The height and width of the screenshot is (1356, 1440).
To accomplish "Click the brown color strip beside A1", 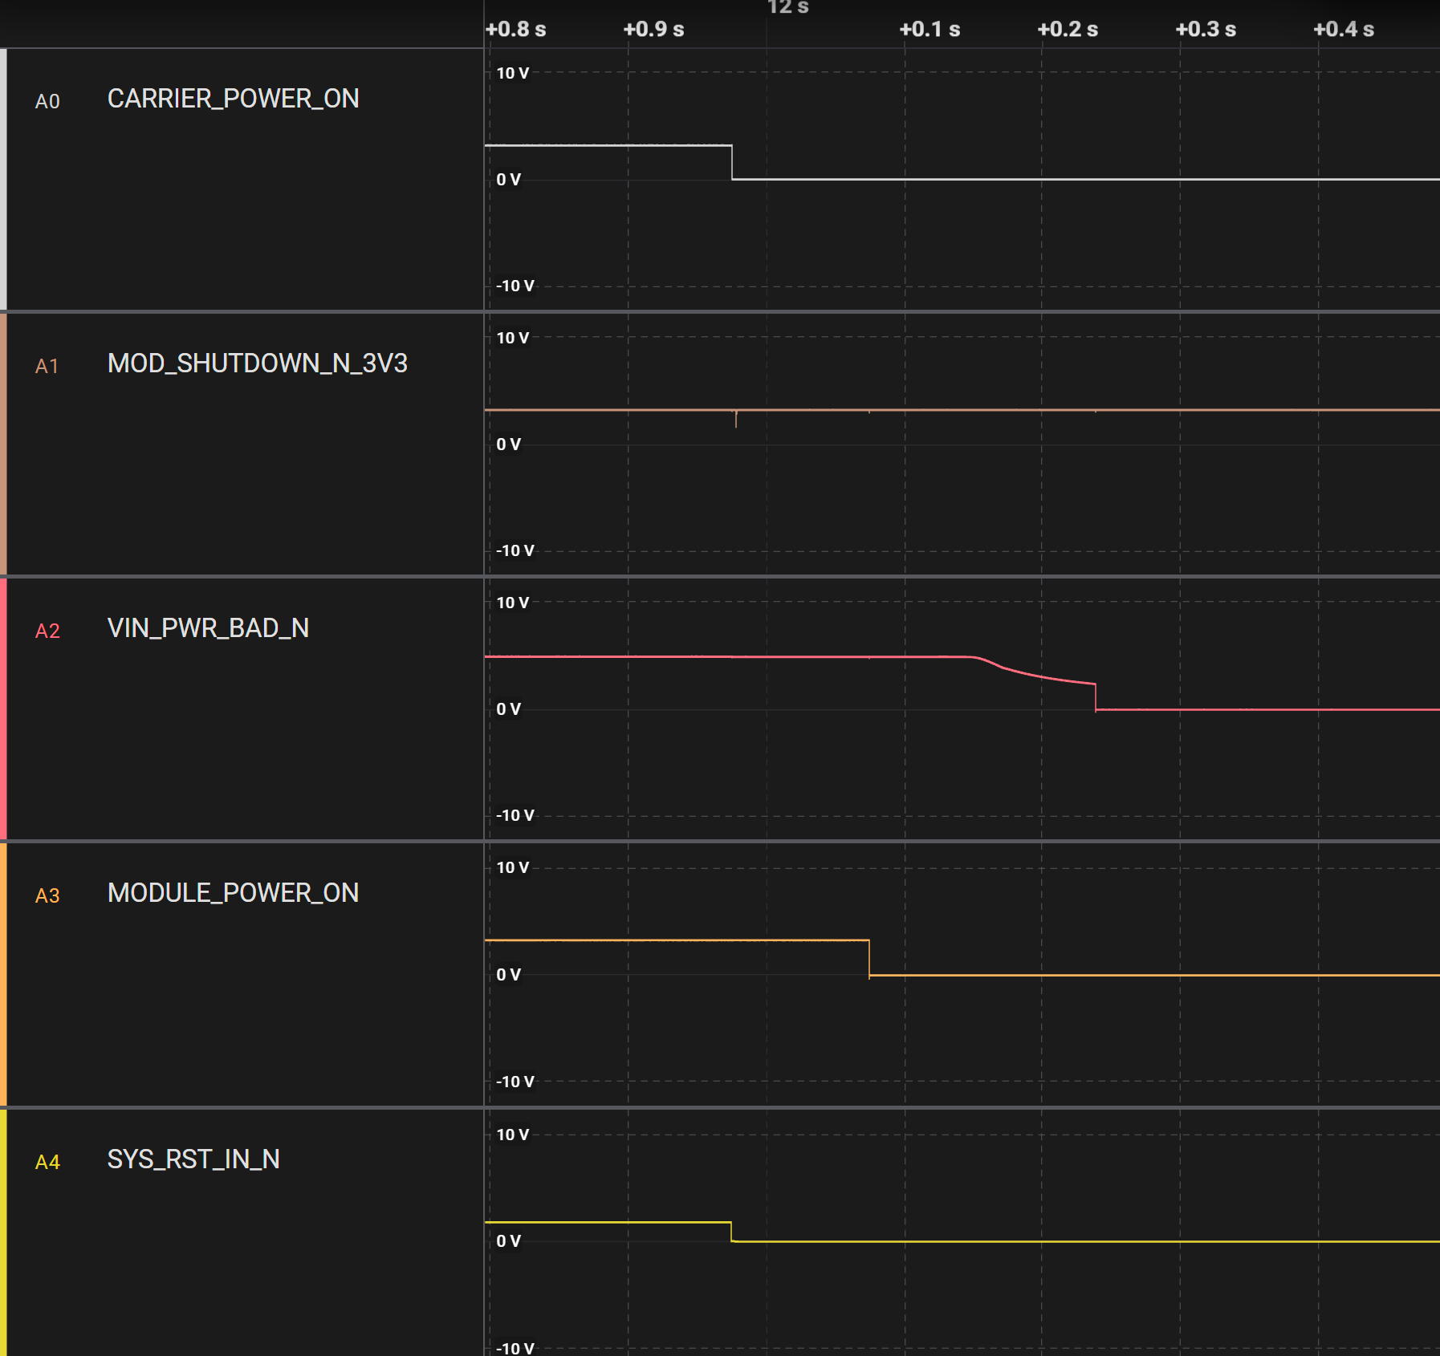I will tap(3, 444).
